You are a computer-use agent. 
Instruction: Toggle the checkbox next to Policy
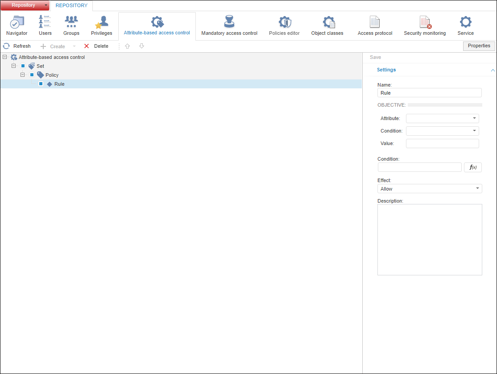[x=32, y=75]
